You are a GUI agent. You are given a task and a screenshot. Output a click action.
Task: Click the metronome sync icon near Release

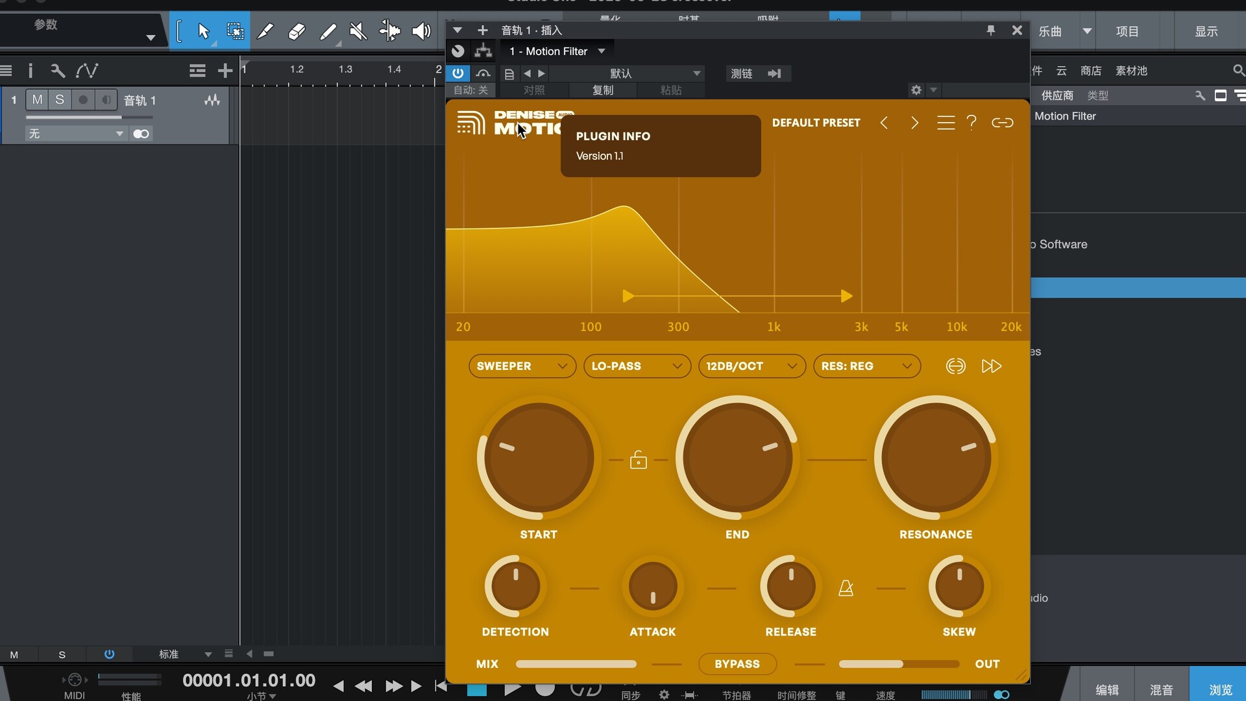pyautogui.click(x=846, y=588)
